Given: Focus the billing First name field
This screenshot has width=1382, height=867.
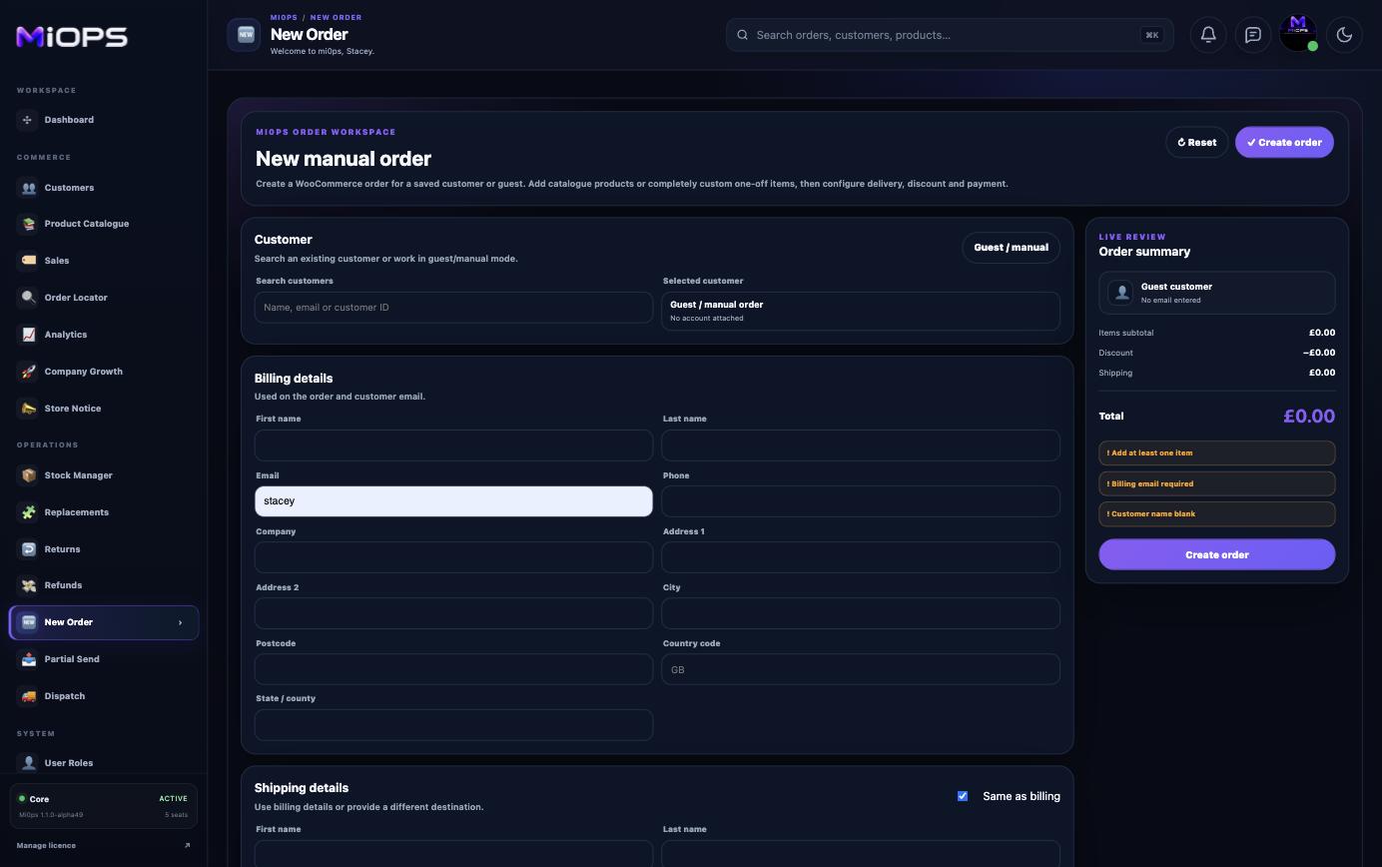Looking at the screenshot, I should point(453,445).
